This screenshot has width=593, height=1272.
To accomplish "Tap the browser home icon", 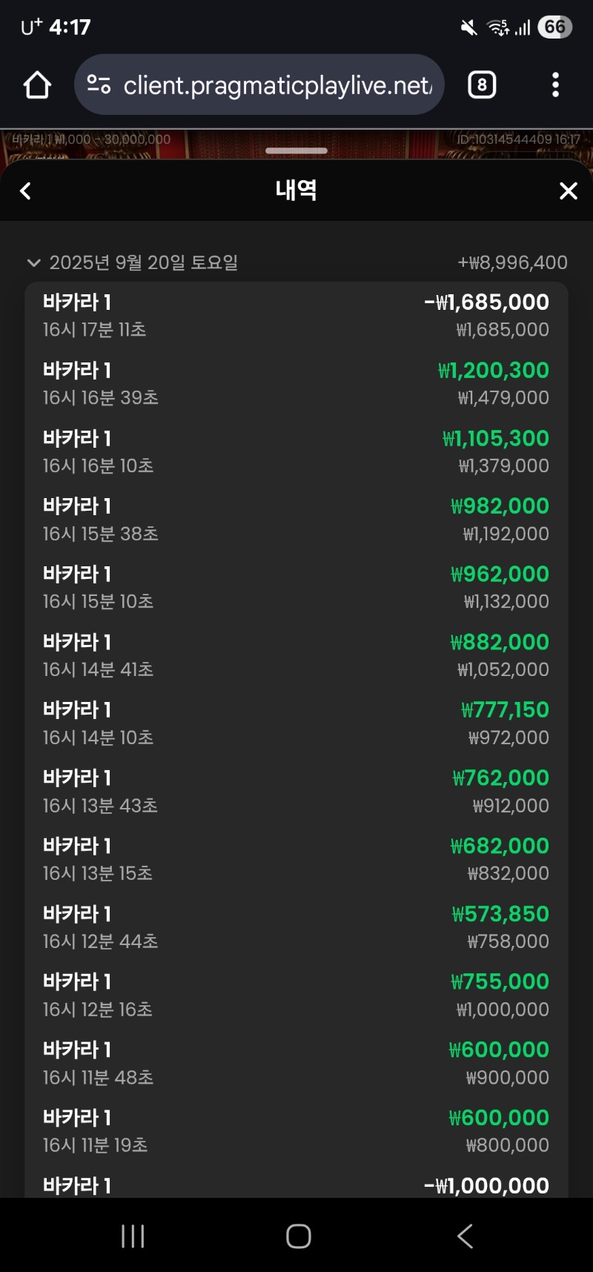I will 37,85.
